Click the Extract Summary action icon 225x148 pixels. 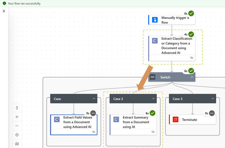[x=116, y=120]
